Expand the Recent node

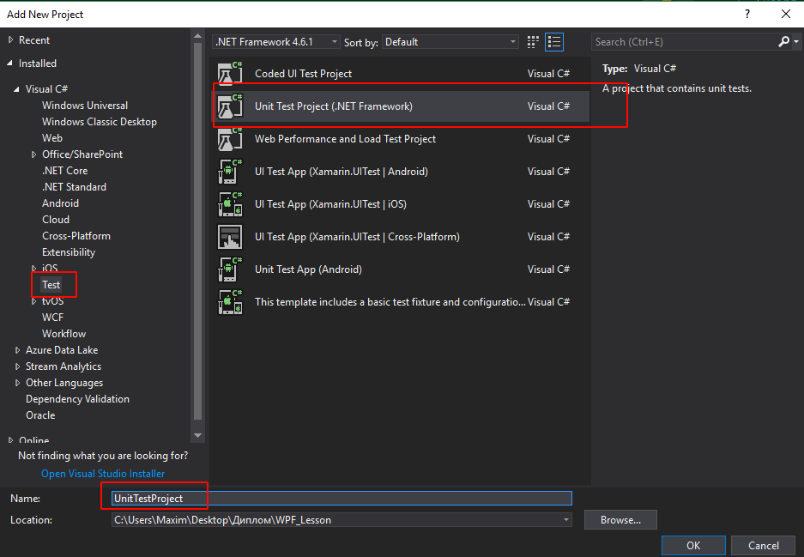point(11,40)
